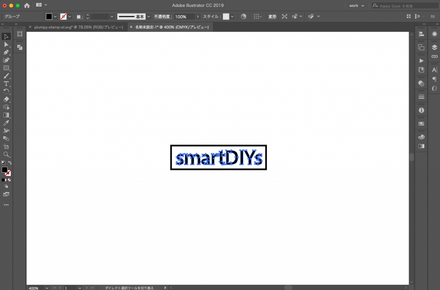This screenshot has width=440, height=290.
Task: Open the fill color dropdown in control bar
Action: coord(55,17)
